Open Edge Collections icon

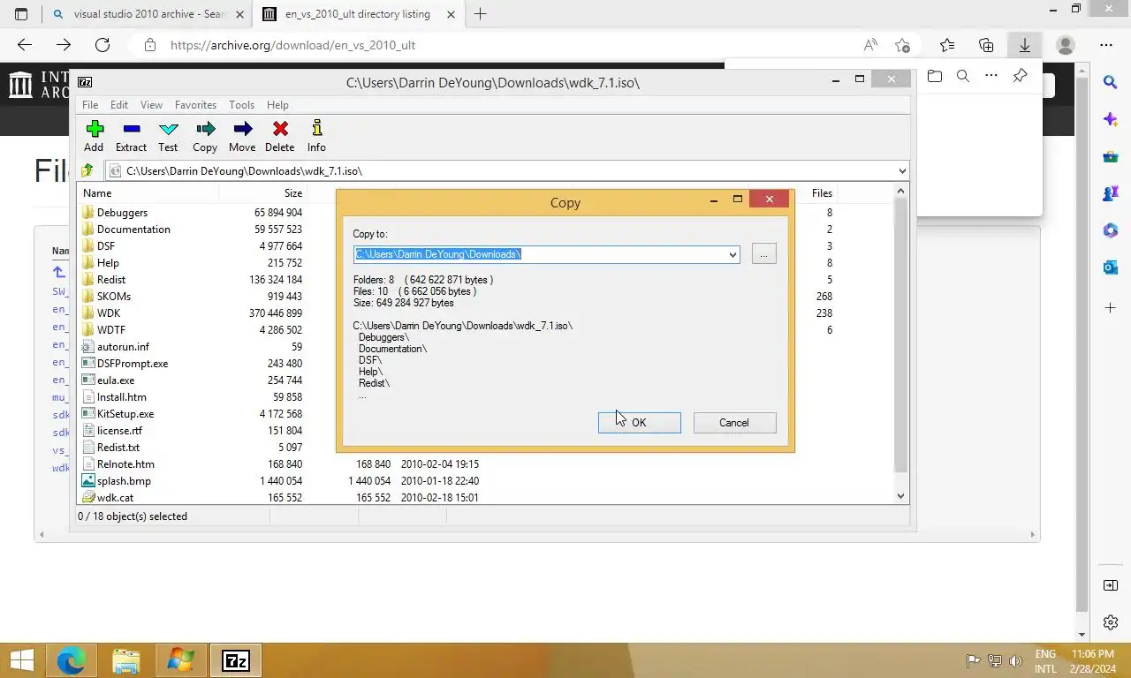tap(986, 45)
